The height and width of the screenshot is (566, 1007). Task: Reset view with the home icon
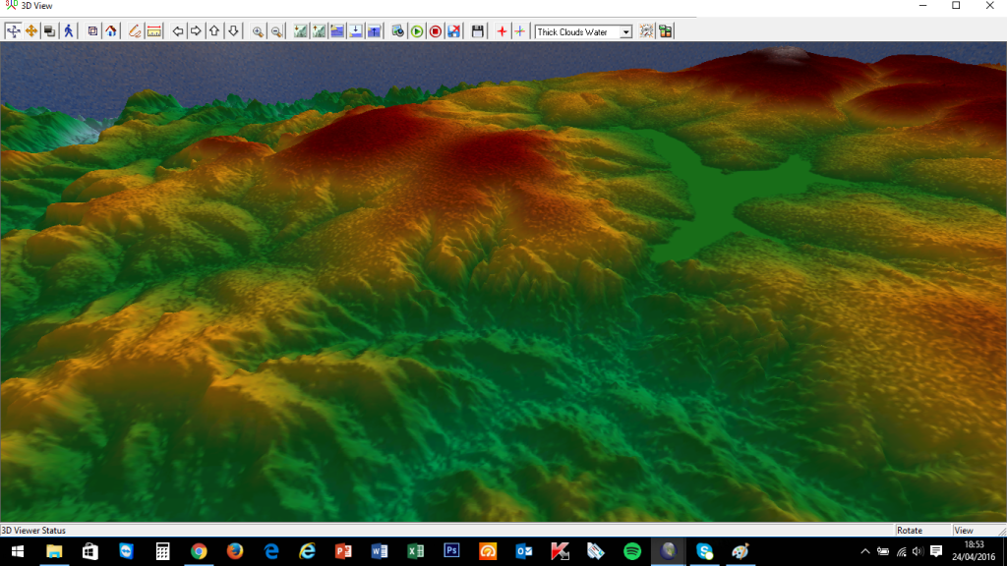pyautogui.click(x=111, y=31)
